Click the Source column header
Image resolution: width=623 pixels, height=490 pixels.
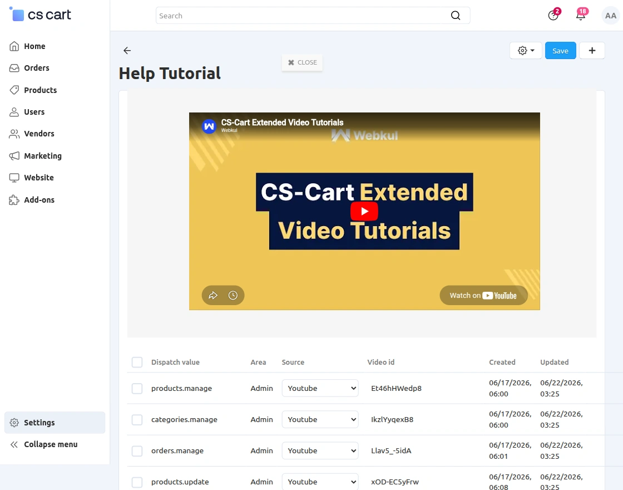293,362
